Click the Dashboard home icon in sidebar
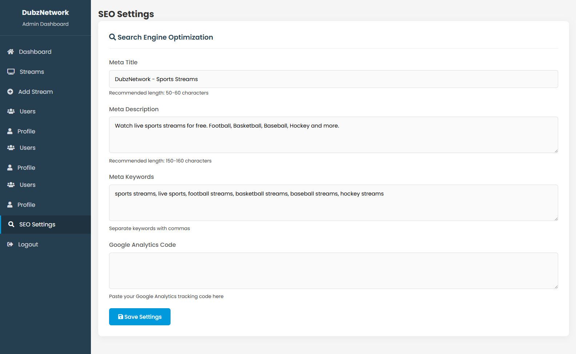 [11, 52]
